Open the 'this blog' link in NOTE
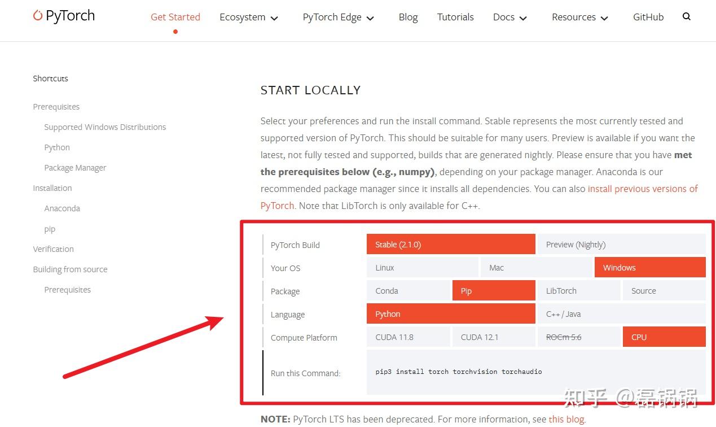 tap(566, 419)
